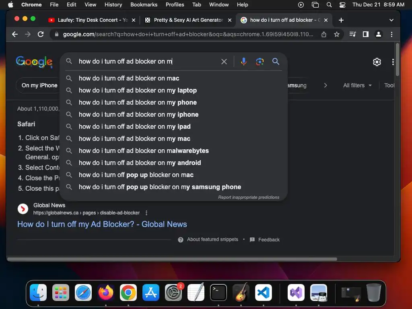
Task: Click inside the Google search field
Action: pos(148,62)
